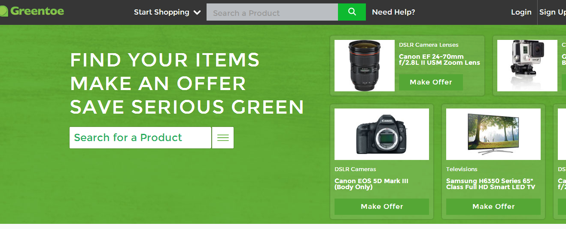The image size is (566, 229).
Task: Expand the Start Shopping dropdown chevron
Action: [197, 12]
